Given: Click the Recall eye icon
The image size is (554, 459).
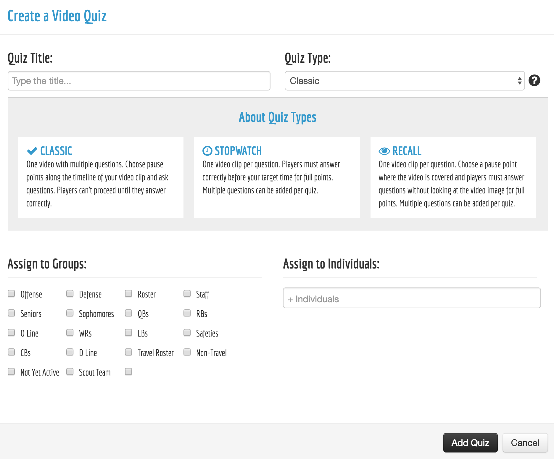Looking at the screenshot, I should [x=384, y=151].
